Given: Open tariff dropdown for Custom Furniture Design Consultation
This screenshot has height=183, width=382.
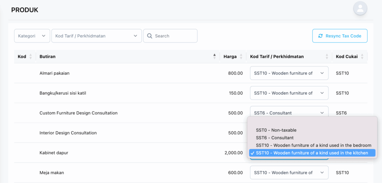Looking at the screenshot, I should [289, 113].
